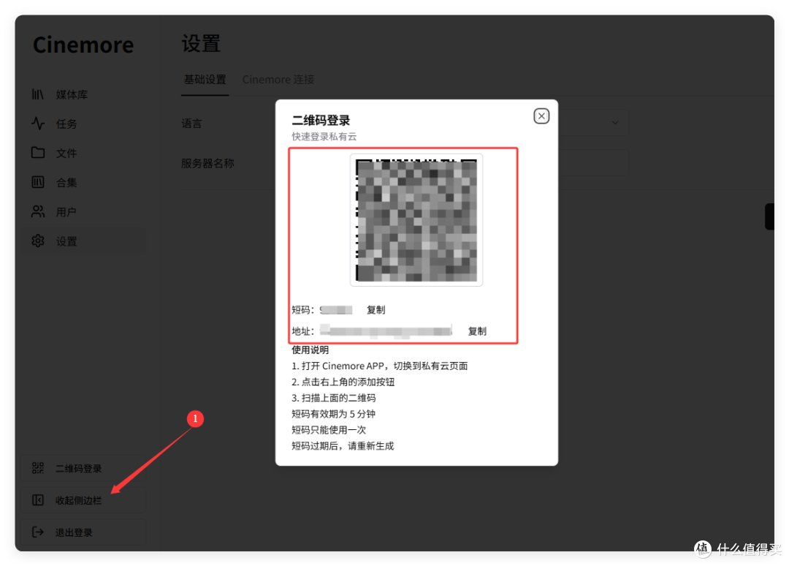Open the 二维码登录 sidebar entry
The height and width of the screenshot is (566, 789).
(x=83, y=468)
